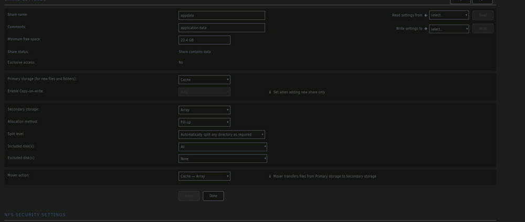This screenshot has width=525, height=222.
Task: Click the Write button
Action: coord(482,29)
